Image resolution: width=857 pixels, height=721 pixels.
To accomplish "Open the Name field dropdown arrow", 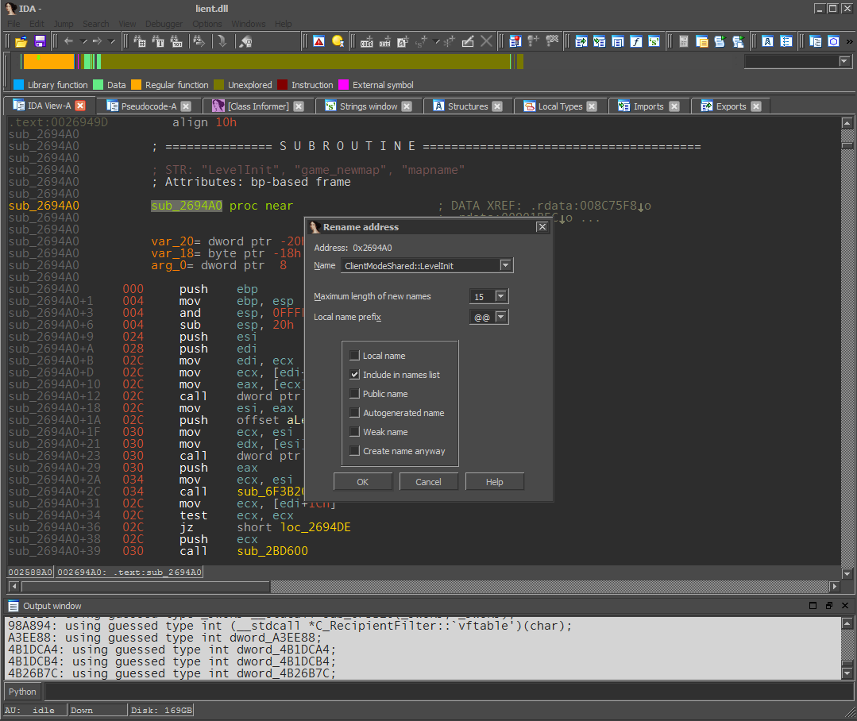I will (x=505, y=265).
